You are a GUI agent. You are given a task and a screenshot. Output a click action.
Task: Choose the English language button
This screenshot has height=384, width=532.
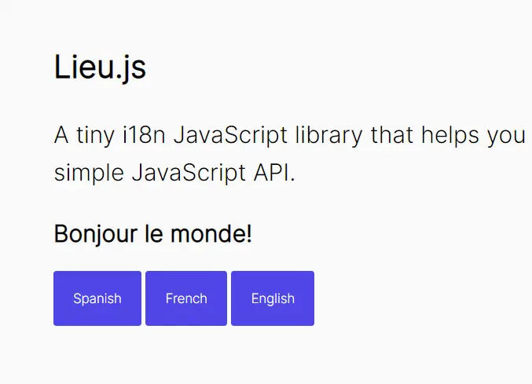(x=273, y=298)
